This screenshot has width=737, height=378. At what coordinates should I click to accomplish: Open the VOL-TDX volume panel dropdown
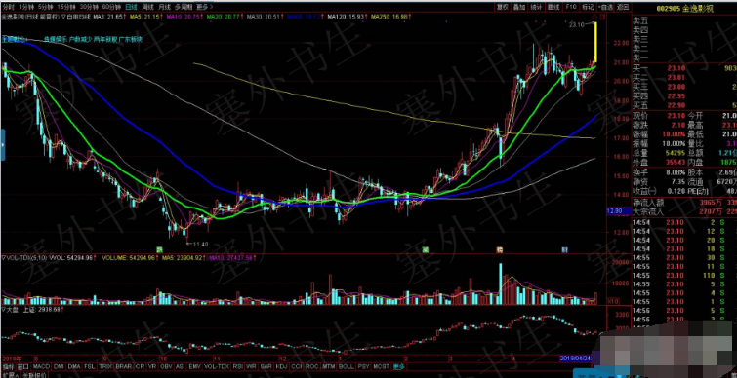click(x=4, y=258)
